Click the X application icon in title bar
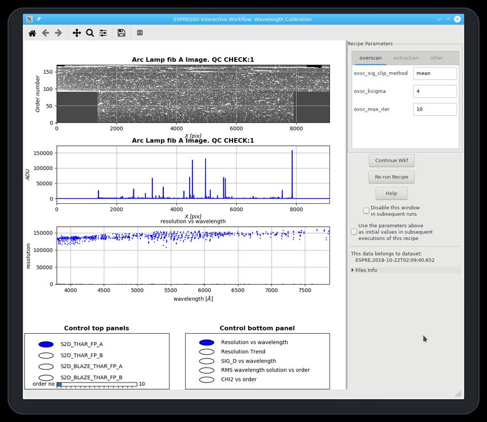 (29, 19)
